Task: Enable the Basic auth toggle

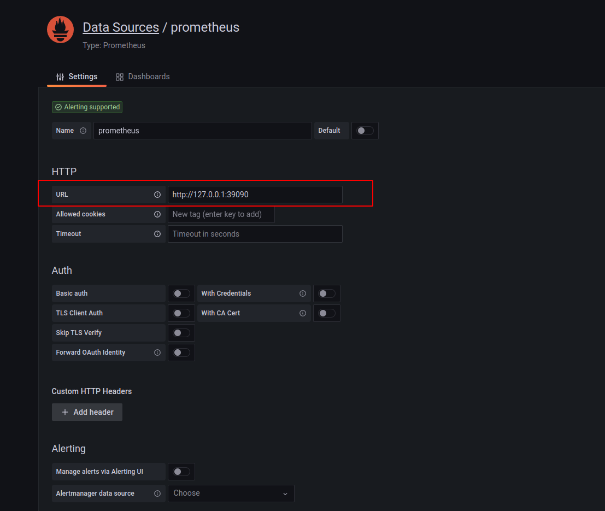Action: point(181,293)
